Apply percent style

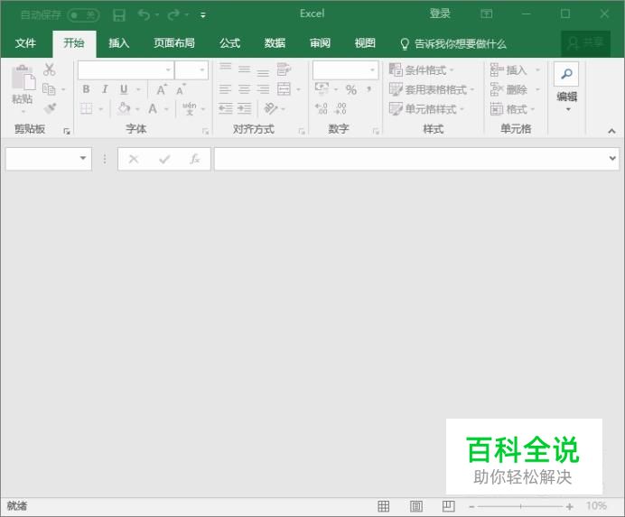(351, 89)
